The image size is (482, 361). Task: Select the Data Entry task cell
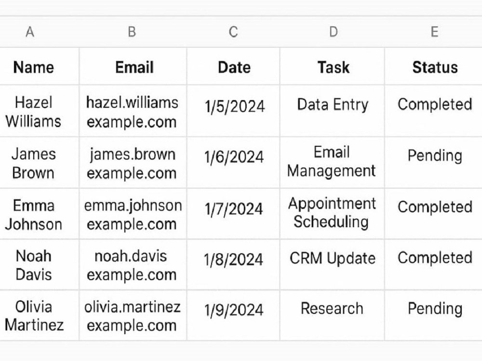(x=333, y=111)
